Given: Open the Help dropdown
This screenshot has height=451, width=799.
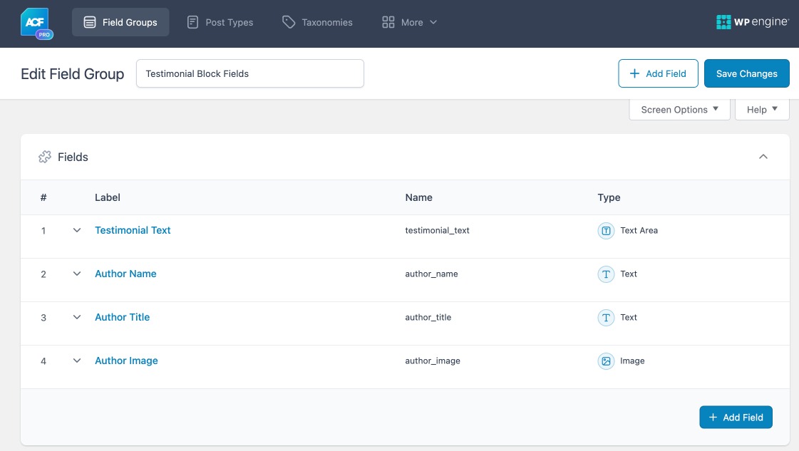Looking at the screenshot, I should 762,110.
